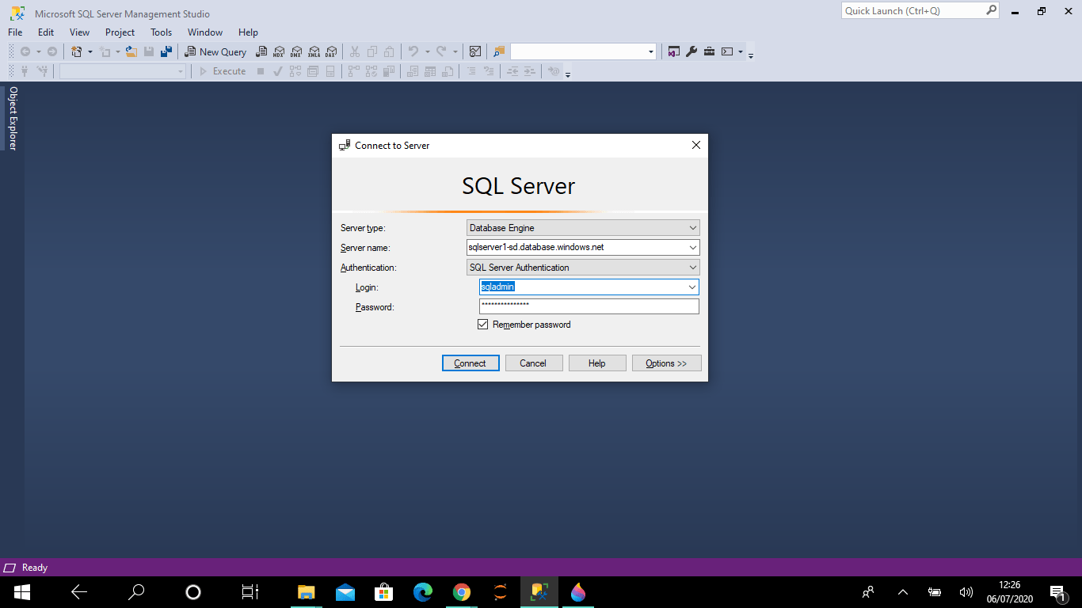Open the Server name combo box list
This screenshot has width=1082, height=608.
(x=692, y=248)
